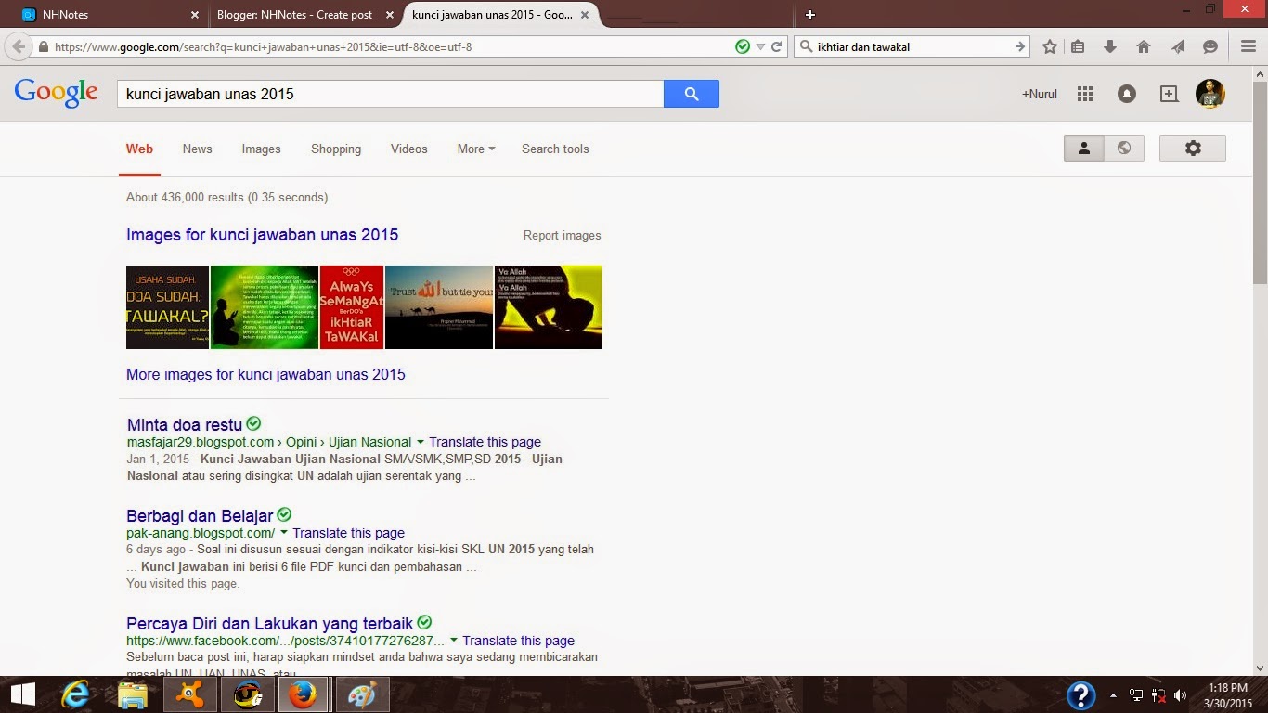Open Google notifications bell

click(x=1126, y=94)
